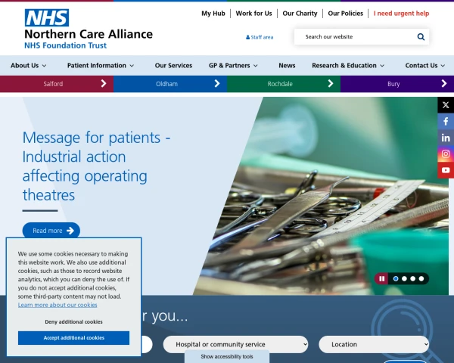Open Work for Us link
454x363 pixels.
coord(253,14)
